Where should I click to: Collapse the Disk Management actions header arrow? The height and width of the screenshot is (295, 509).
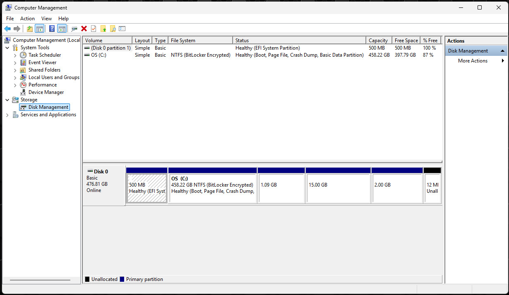[502, 51]
